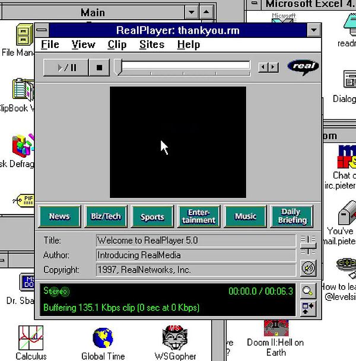Image resolution: width=356 pixels, height=361 pixels.
Task: Open the View menu
Action: pyautogui.click(x=83, y=44)
